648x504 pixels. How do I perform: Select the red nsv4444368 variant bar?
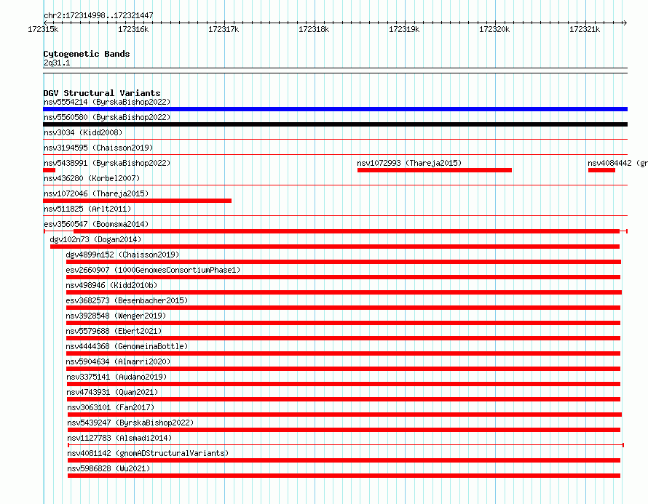(x=343, y=353)
